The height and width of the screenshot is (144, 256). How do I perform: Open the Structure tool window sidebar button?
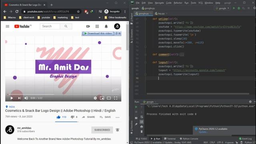[132, 36]
